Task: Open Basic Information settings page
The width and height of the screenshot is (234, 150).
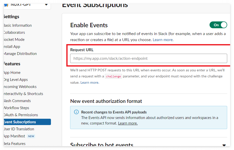Action: click(x=18, y=25)
